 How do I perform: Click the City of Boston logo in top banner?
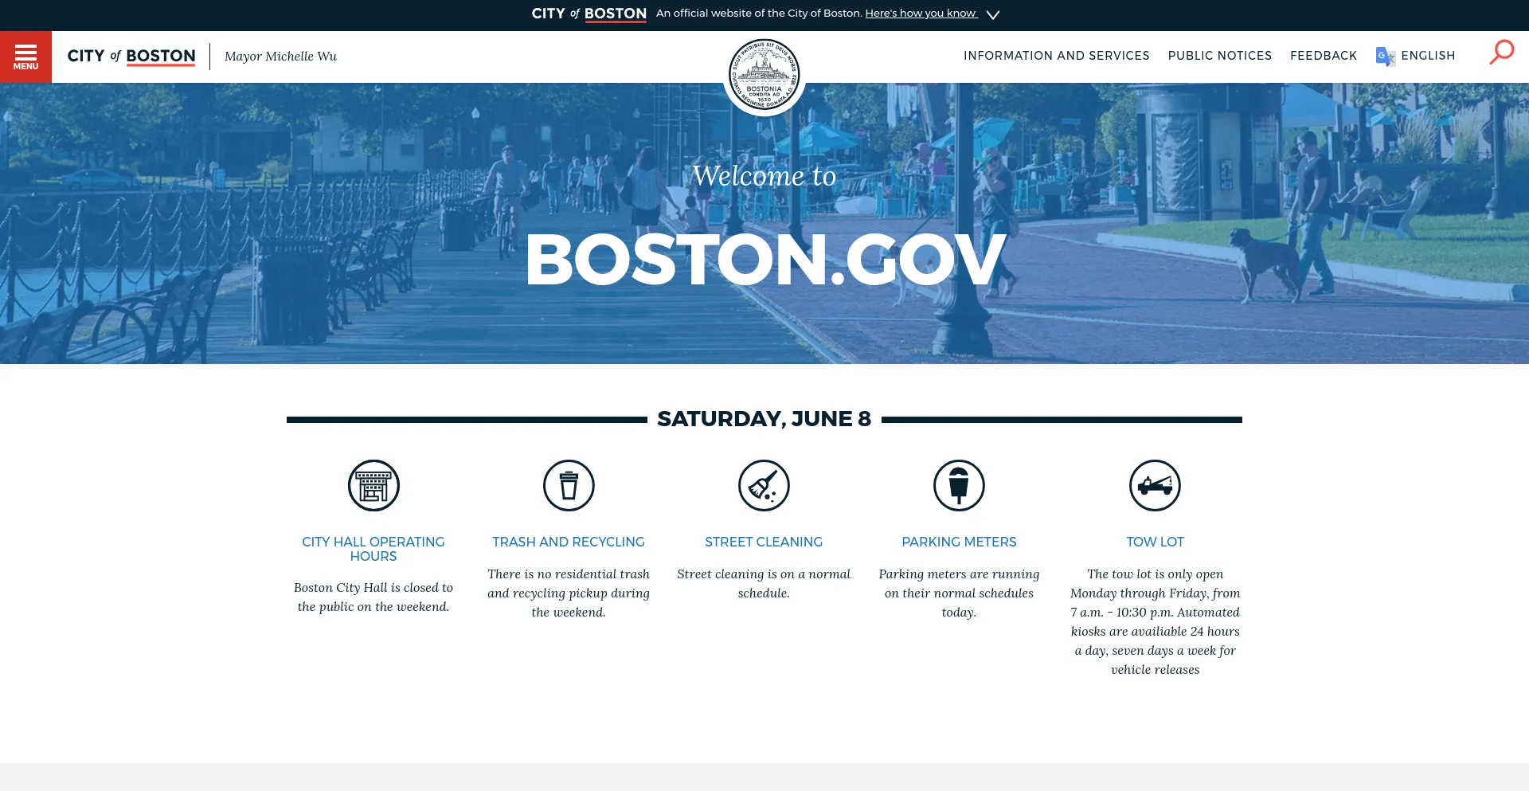tap(589, 14)
